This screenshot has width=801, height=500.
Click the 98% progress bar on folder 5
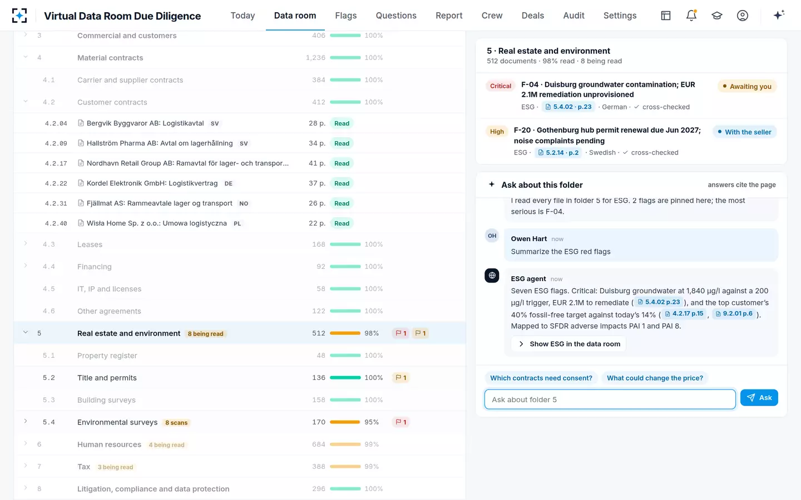coord(345,333)
